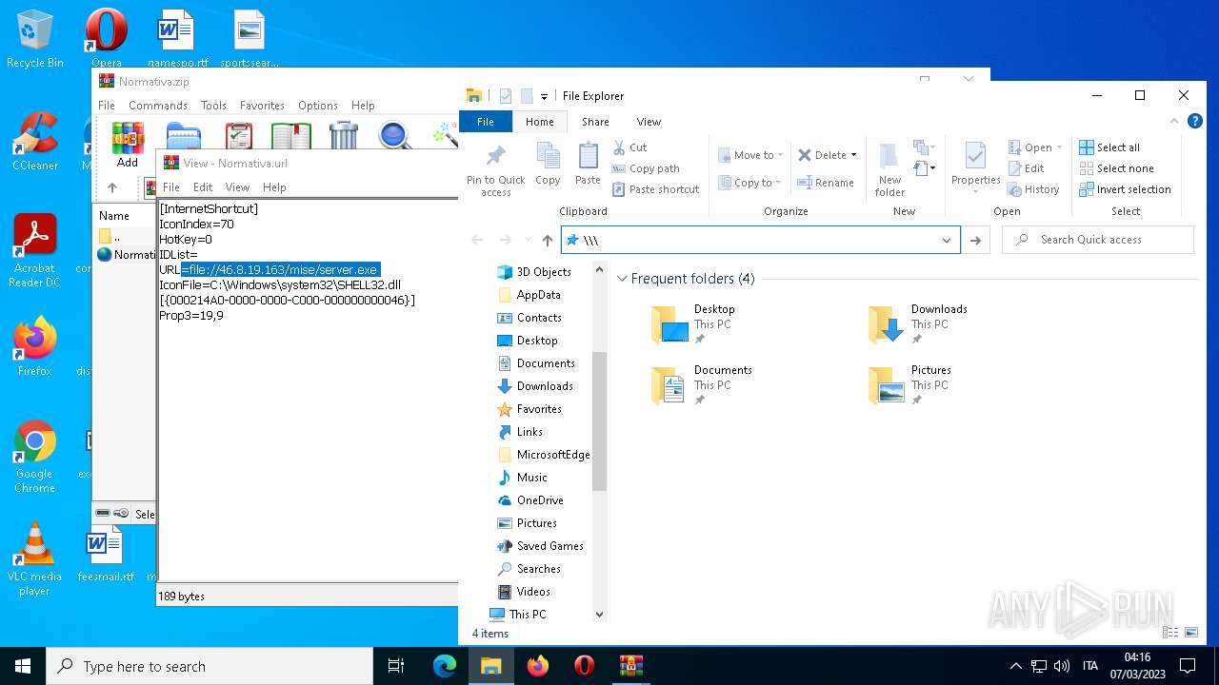Open Firefox from taskbar
The height and width of the screenshot is (685, 1219).
pos(538,666)
